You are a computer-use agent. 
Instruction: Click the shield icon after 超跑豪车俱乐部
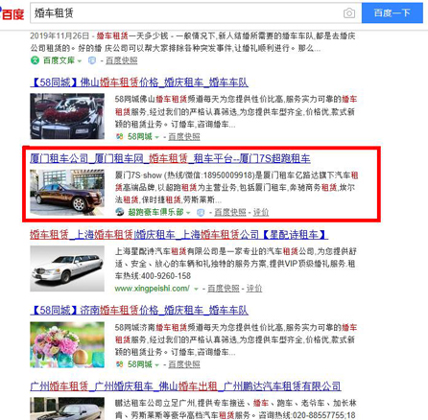tap(201, 212)
